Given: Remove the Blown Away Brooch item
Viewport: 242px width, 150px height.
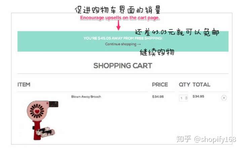Looking at the screenshot, I should [x=224, y=98].
